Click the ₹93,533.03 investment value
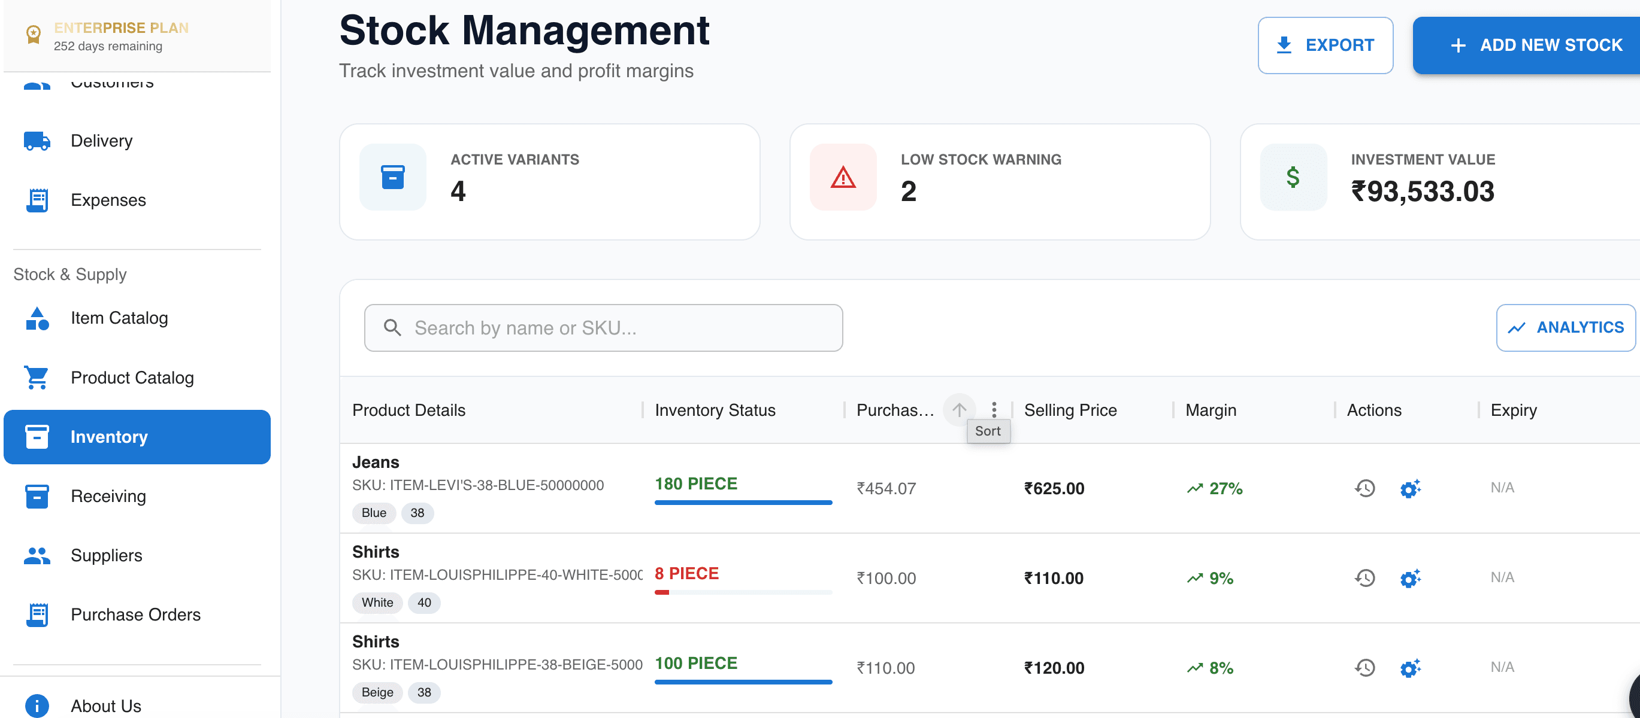The width and height of the screenshot is (1640, 718). tap(1422, 191)
